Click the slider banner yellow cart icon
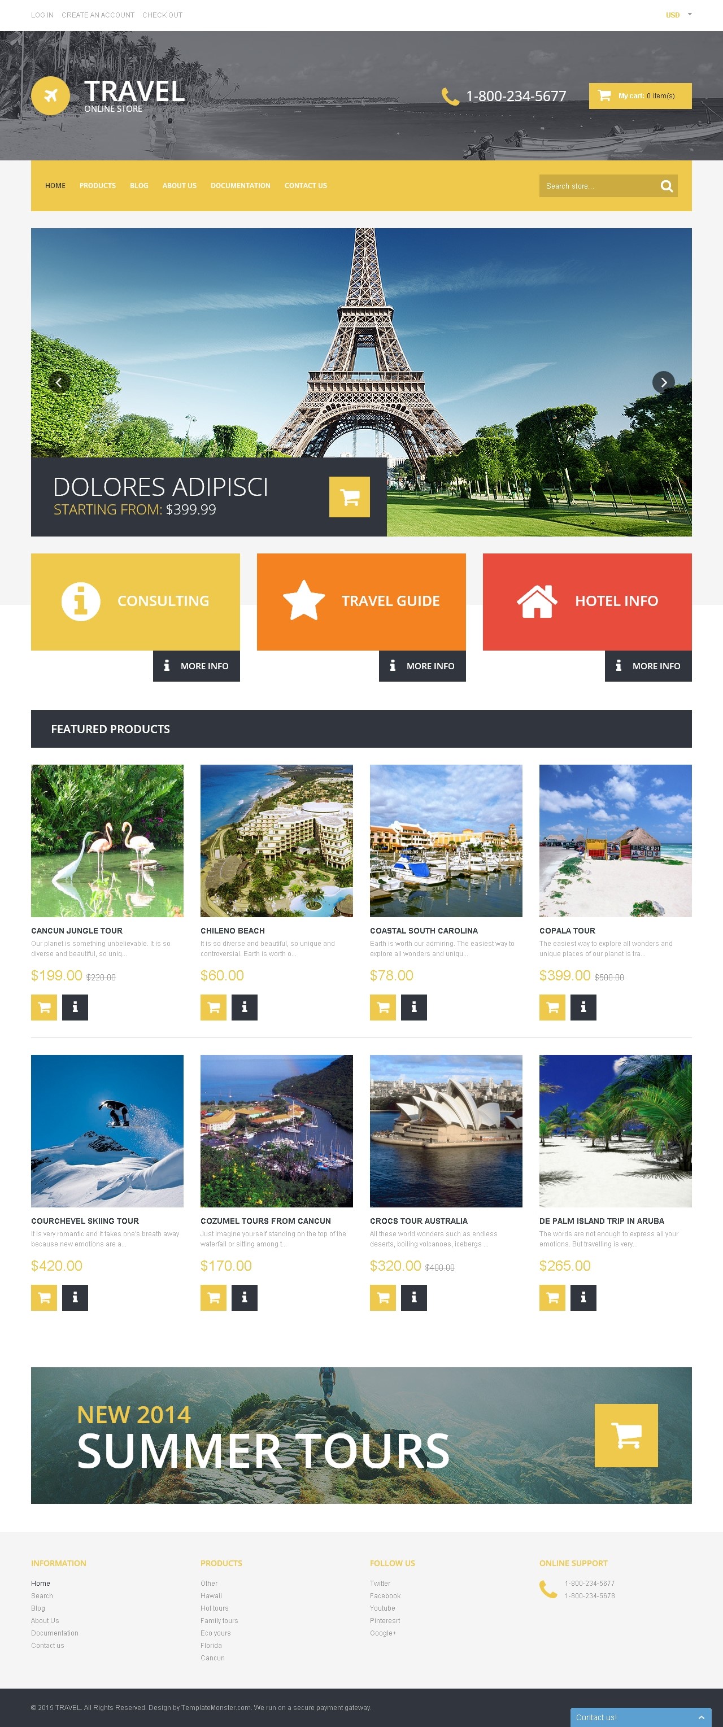723x1727 pixels. (x=350, y=497)
